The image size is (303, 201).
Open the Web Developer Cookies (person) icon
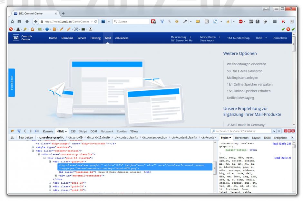[18, 29]
